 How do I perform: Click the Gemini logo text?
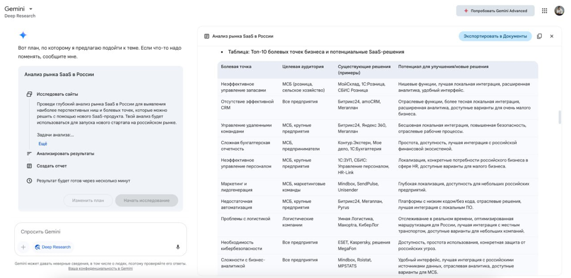tap(15, 9)
